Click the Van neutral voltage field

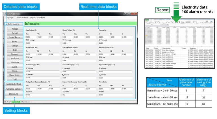pos(68,37)
